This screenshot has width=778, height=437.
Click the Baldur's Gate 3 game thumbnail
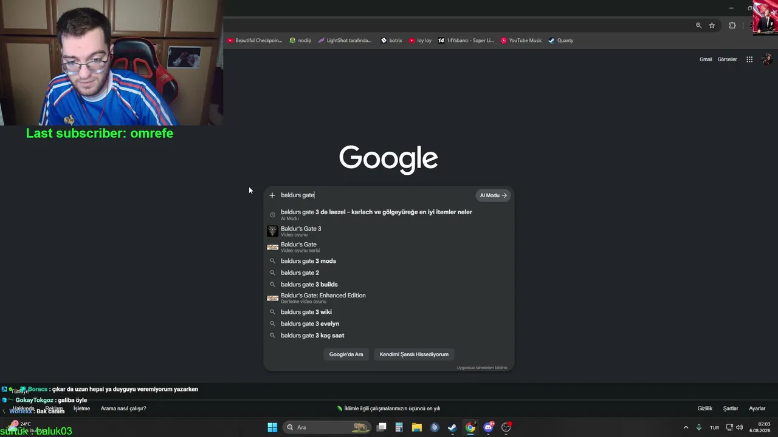pos(272,231)
